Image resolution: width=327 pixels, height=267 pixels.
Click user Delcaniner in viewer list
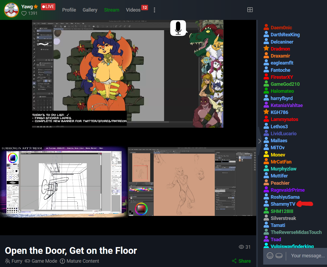tap(282, 42)
